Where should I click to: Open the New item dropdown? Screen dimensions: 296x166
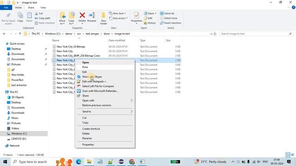click(117, 13)
